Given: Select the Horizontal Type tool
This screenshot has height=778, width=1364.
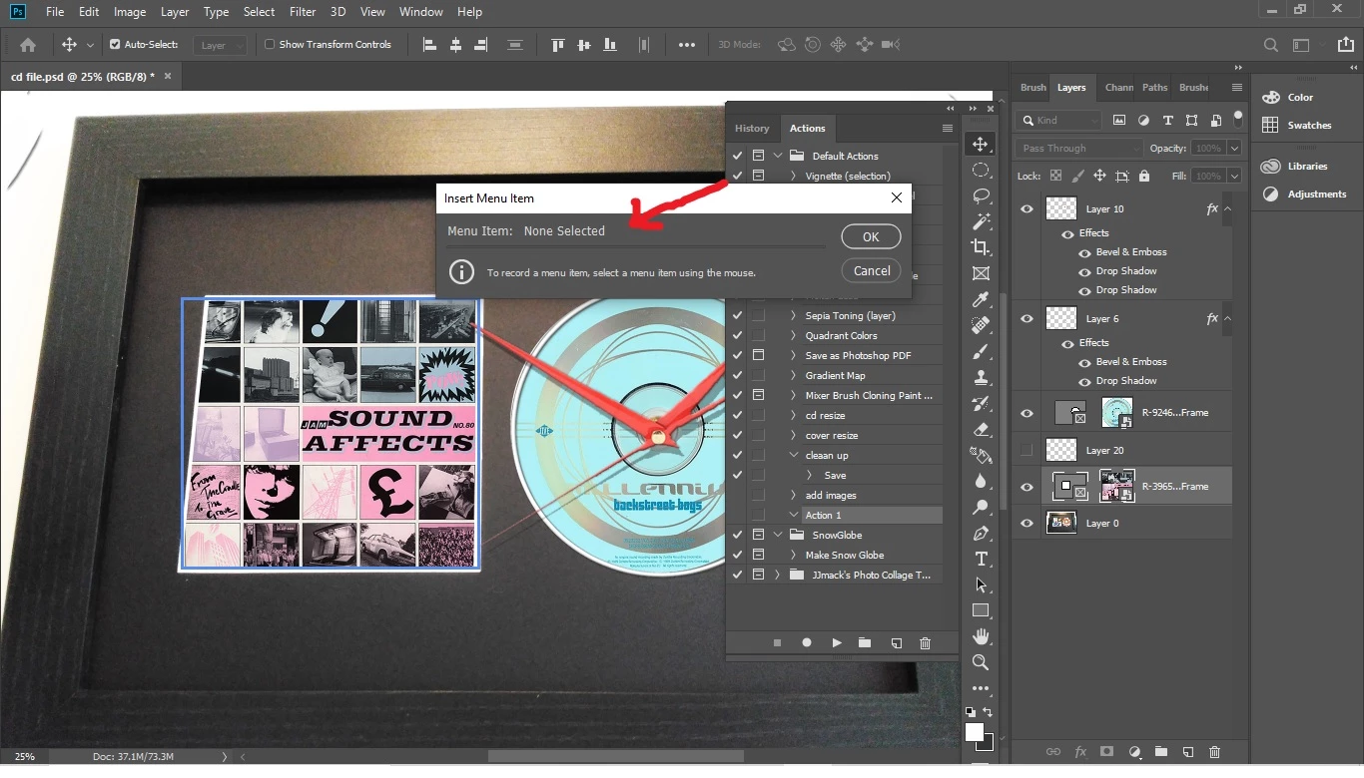Looking at the screenshot, I should (981, 559).
